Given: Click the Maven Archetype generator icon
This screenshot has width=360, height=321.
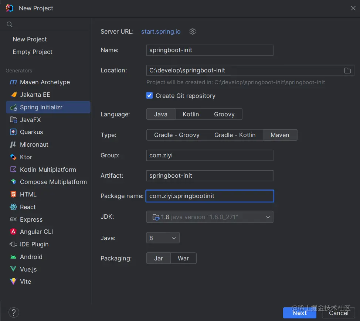Looking at the screenshot, I should tap(13, 82).
